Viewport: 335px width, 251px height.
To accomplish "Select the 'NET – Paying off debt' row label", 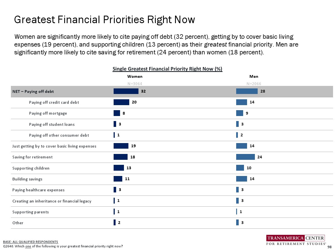I will pos(33,91).
